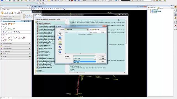This screenshot has width=177, height=99.
Task: Select the Circle tool in Horizontal Geometry
Action: 4,32
